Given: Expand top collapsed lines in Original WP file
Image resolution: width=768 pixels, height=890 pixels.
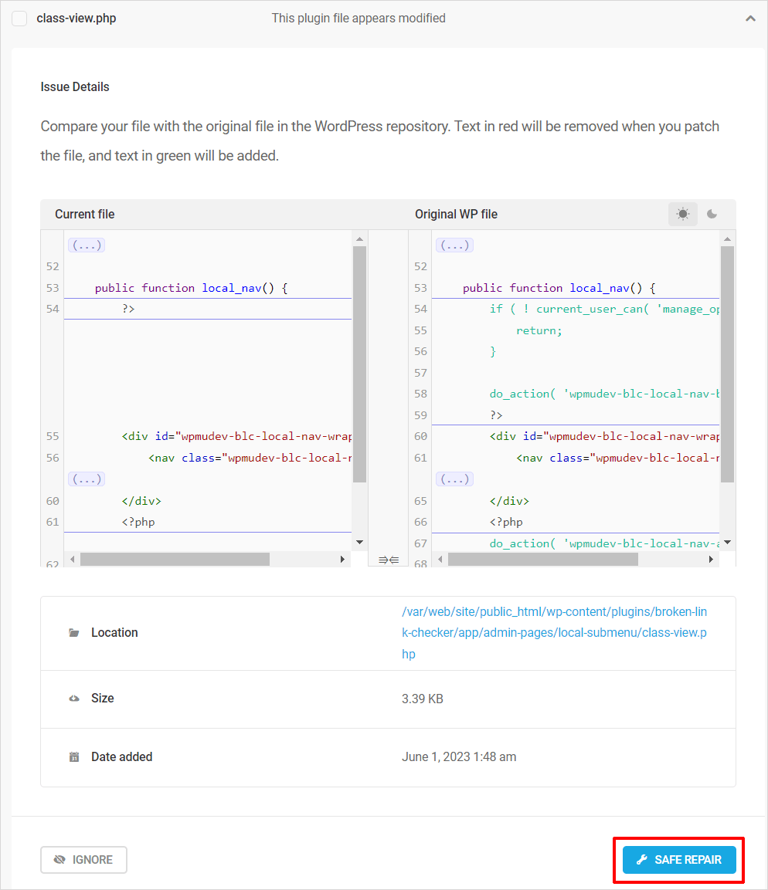Looking at the screenshot, I should click(454, 245).
